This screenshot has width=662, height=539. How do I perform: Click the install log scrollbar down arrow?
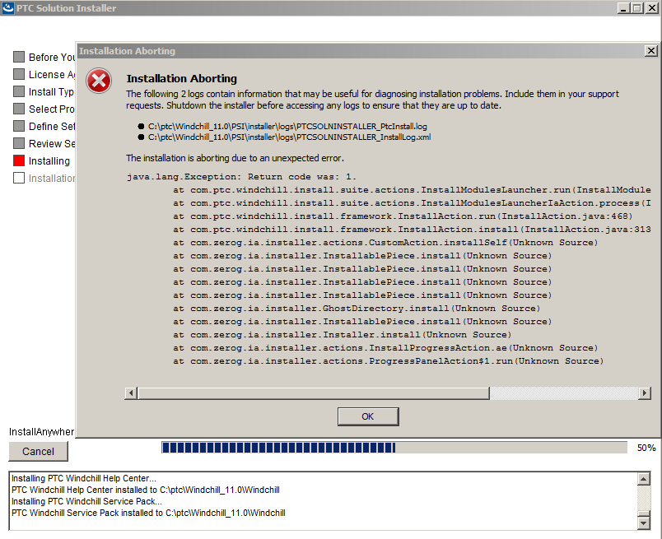click(x=643, y=523)
